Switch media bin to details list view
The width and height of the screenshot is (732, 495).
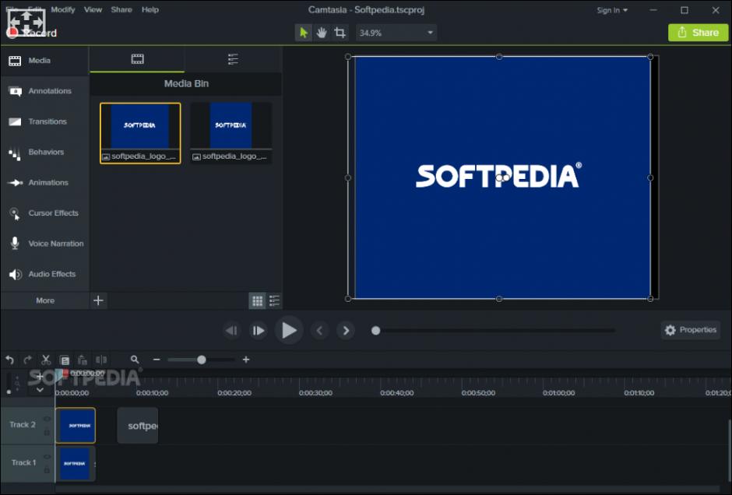(274, 301)
